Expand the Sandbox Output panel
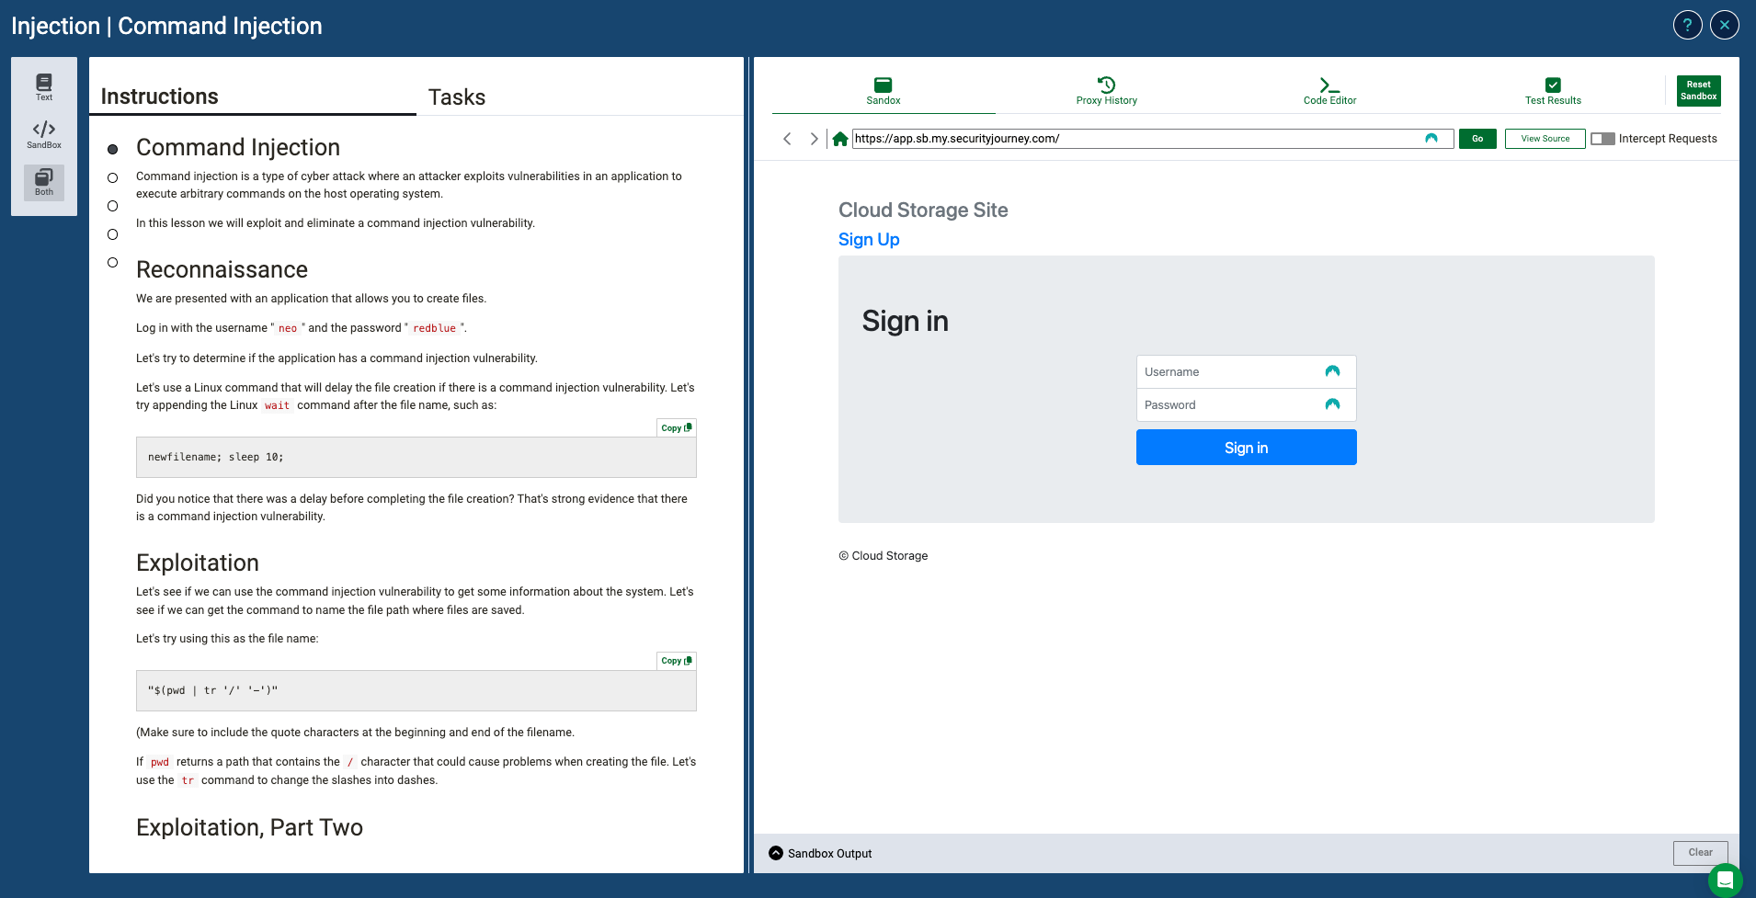 pos(776,853)
